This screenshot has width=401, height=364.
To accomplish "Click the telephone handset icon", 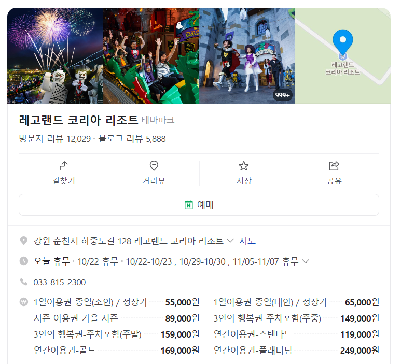I will pyautogui.click(x=24, y=282).
